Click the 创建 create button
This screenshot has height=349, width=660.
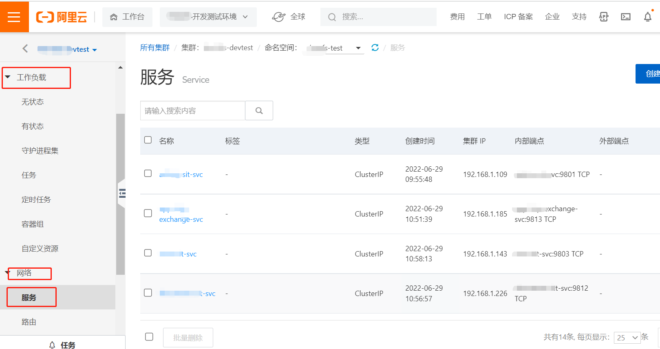[648, 74]
